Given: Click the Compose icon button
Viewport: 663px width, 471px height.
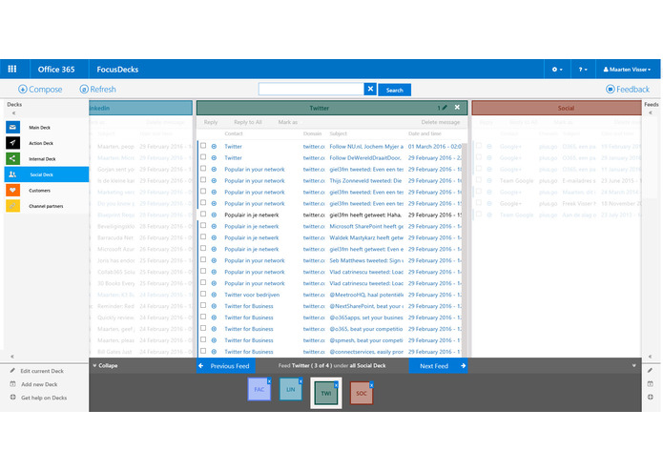Looking at the screenshot, I should pyautogui.click(x=23, y=89).
